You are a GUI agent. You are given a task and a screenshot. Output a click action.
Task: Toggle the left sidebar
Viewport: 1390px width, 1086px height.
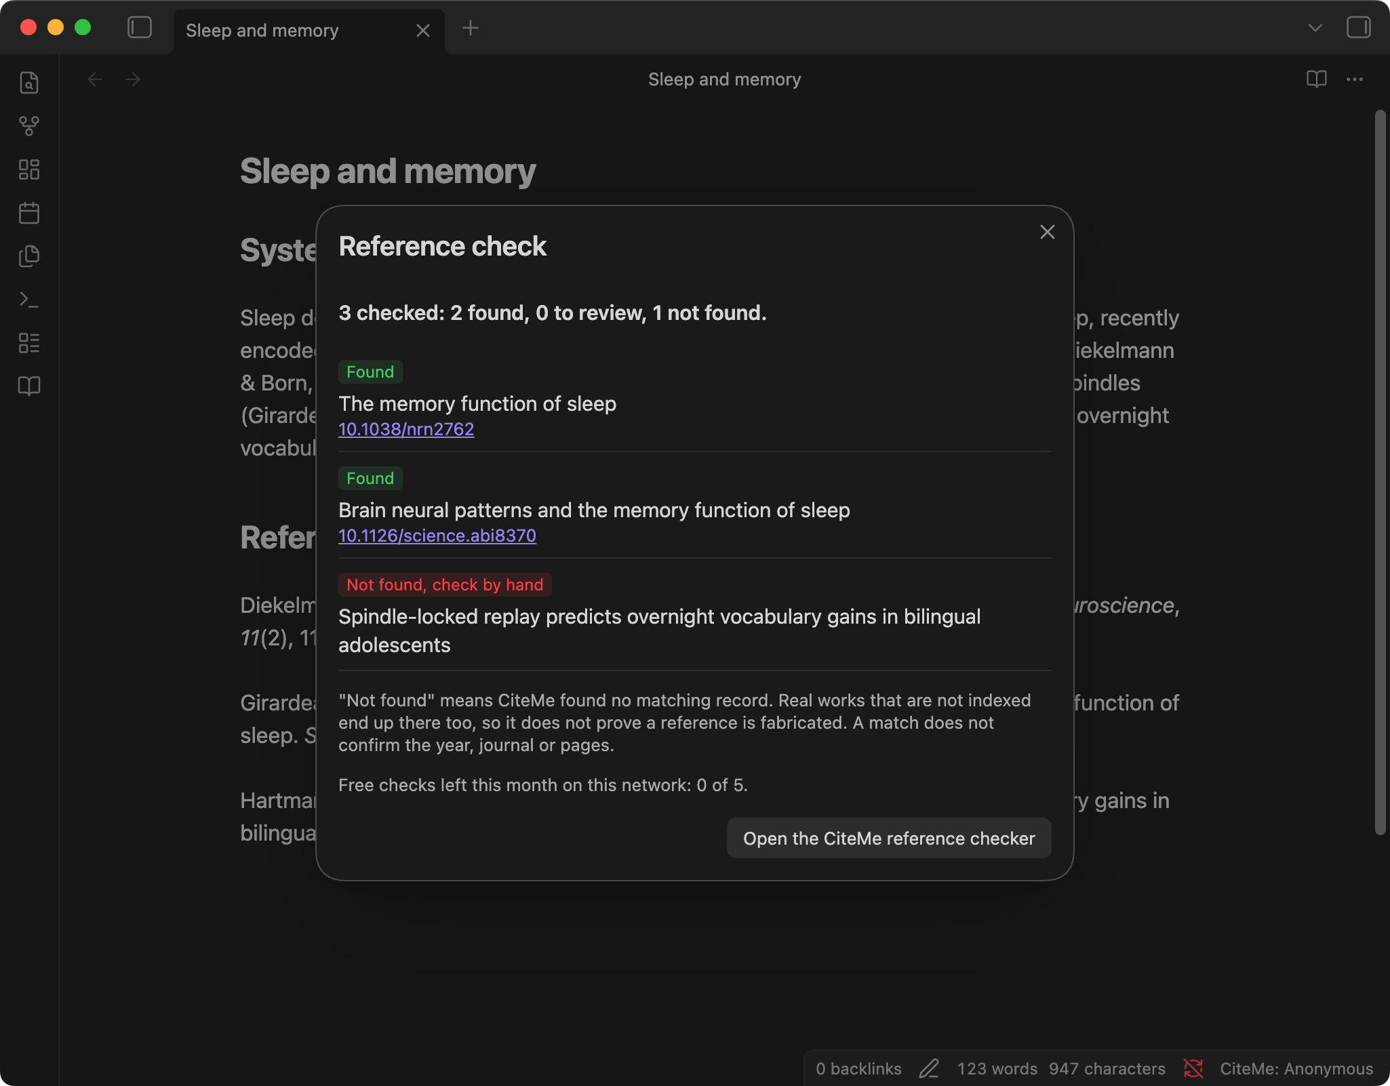pyautogui.click(x=140, y=28)
